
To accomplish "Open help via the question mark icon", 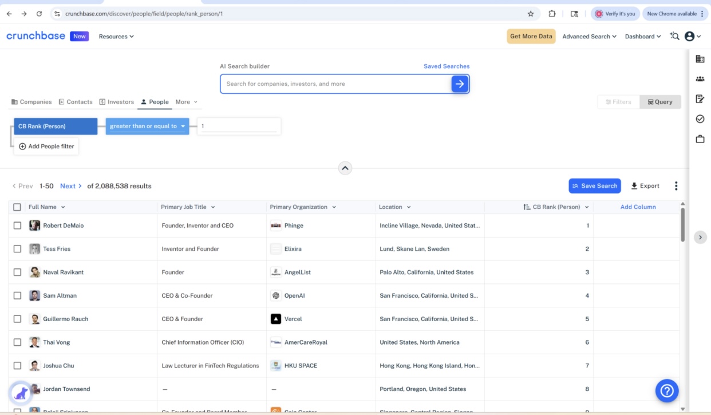I will [x=666, y=391].
